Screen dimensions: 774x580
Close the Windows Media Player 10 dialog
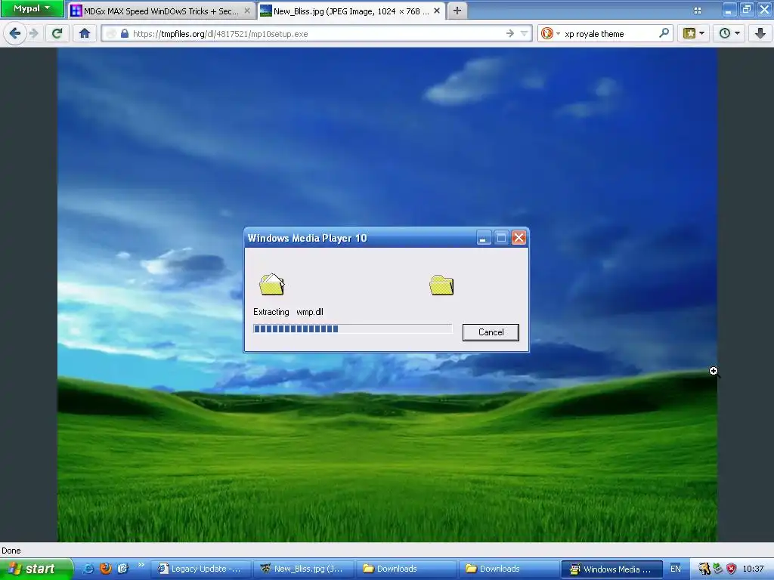[519, 238]
